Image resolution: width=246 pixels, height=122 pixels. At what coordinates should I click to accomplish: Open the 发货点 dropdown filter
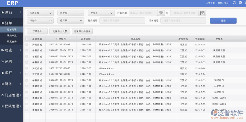(101, 13)
